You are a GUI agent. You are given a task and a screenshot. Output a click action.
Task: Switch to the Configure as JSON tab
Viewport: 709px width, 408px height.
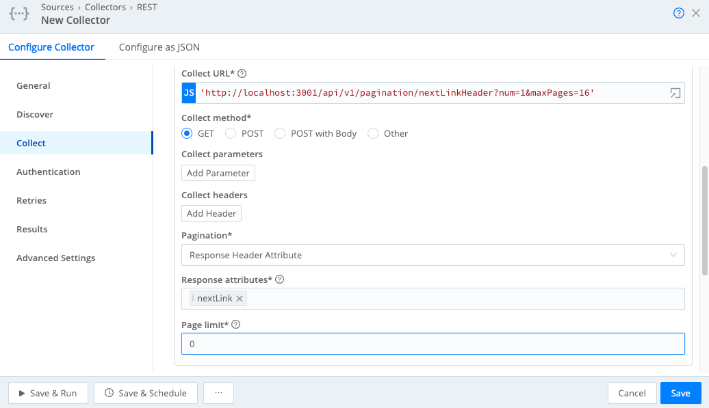tap(159, 47)
